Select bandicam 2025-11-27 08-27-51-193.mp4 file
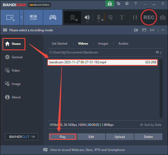 click(103, 62)
